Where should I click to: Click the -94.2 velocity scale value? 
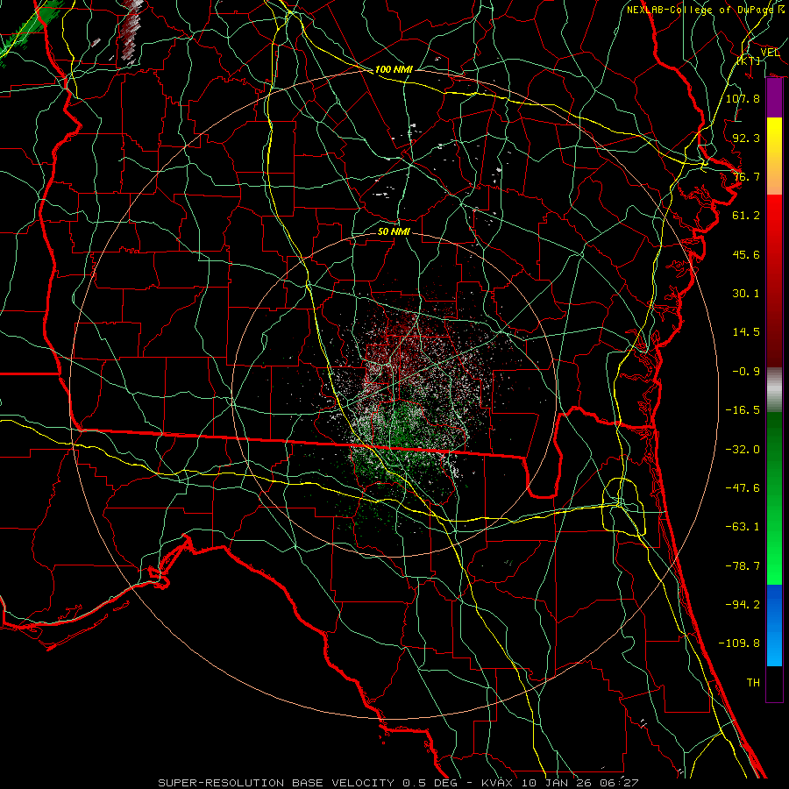tap(743, 605)
